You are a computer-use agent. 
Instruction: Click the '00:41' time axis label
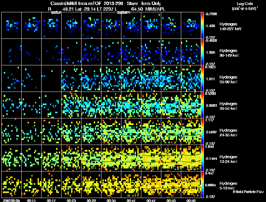tap(131, 200)
